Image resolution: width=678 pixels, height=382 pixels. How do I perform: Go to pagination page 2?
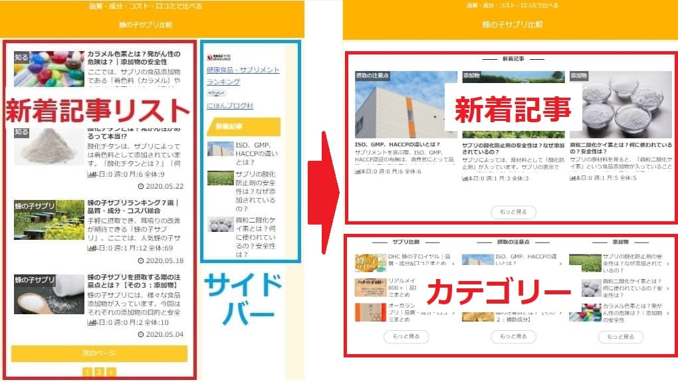(99, 371)
